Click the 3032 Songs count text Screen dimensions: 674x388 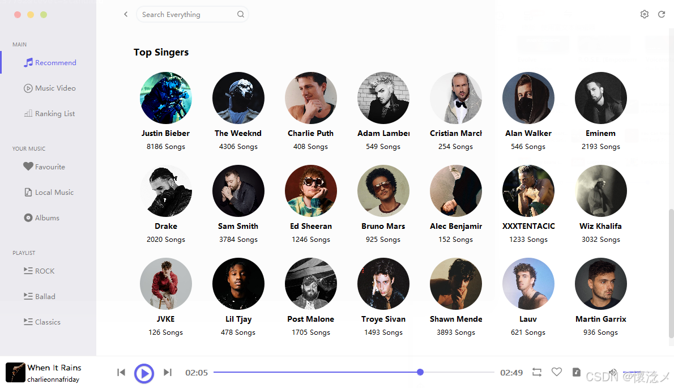600,240
